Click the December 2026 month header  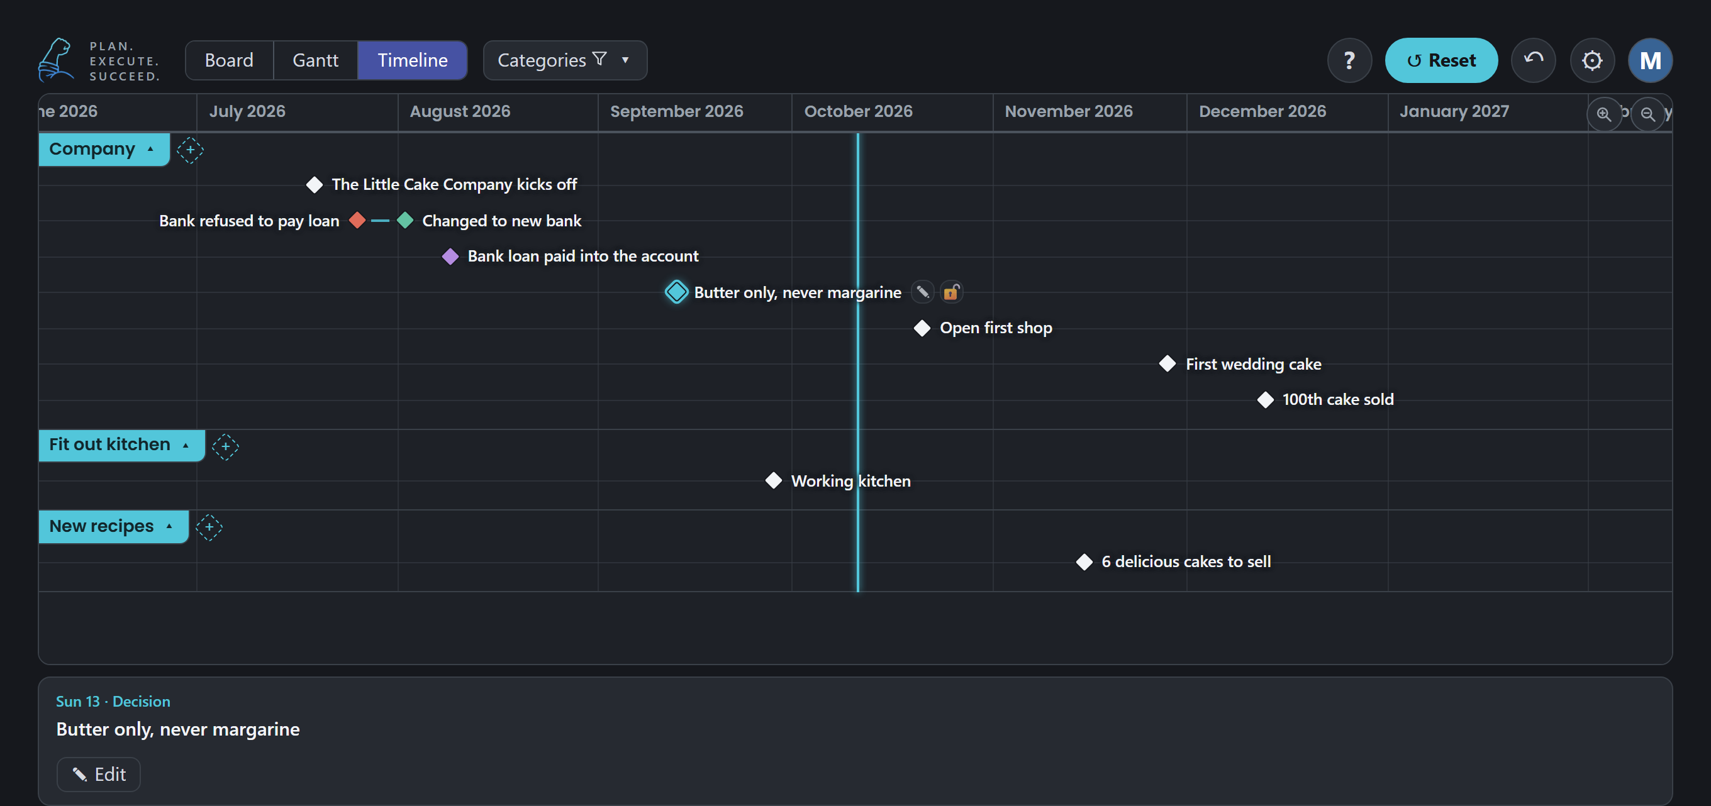pos(1262,111)
